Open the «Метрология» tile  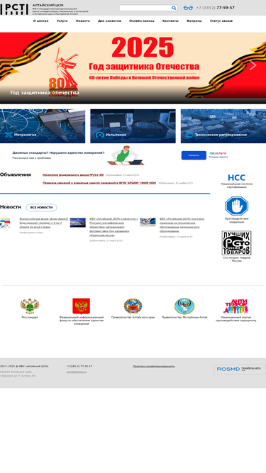(x=43, y=126)
